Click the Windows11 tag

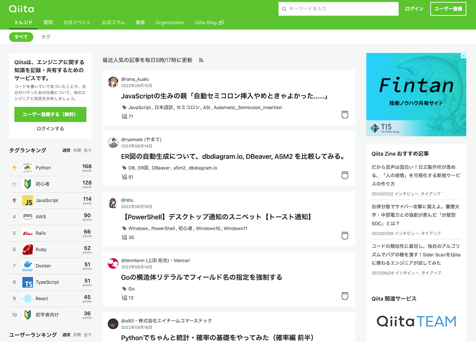pos(236,228)
